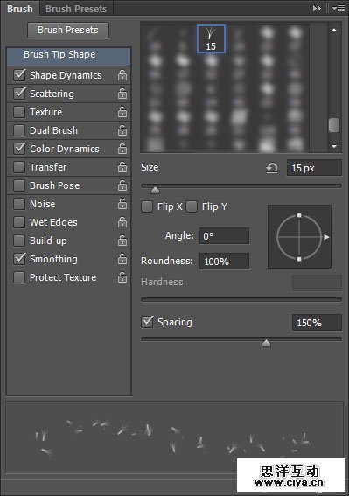Viewport: 349px width, 496px height.
Task: Toggle lock icon for Dual Brush
Action: (x=122, y=130)
